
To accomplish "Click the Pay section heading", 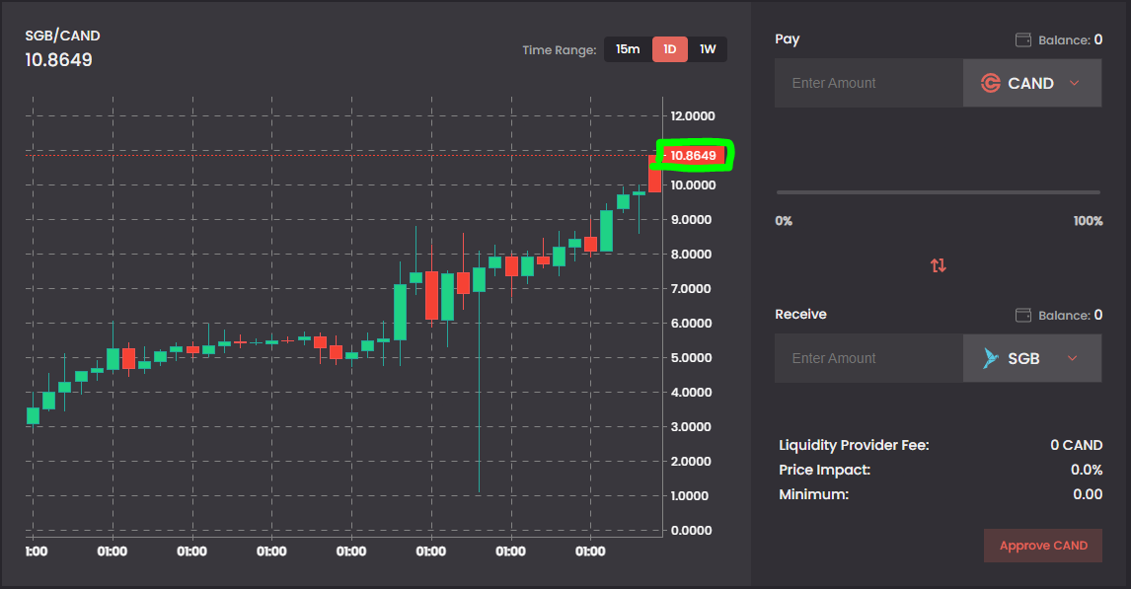I will pyautogui.click(x=787, y=39).
